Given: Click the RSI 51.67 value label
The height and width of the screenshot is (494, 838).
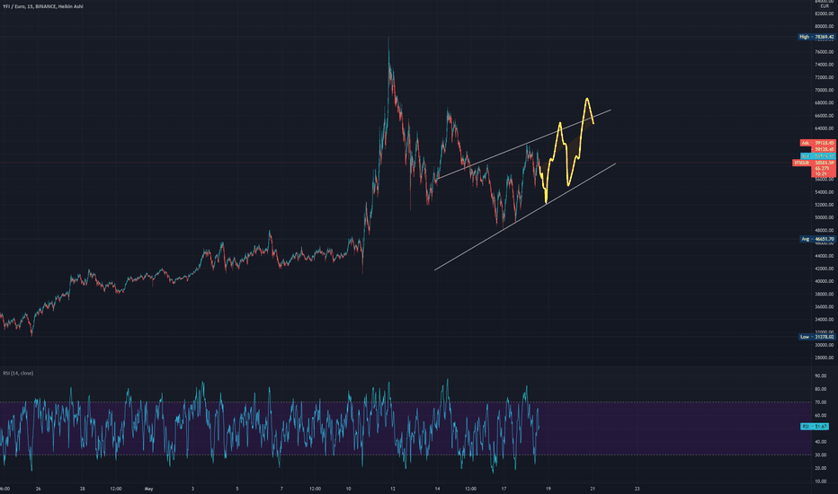Looking at the screenshot, I should click(815, 426).
